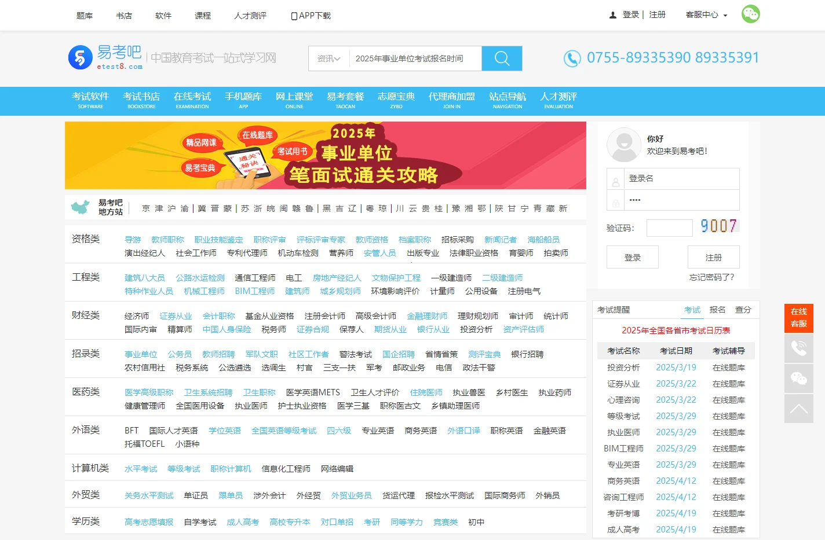Click APP下载 in top menu
The image size is (825, 540).
click(311, 16)
